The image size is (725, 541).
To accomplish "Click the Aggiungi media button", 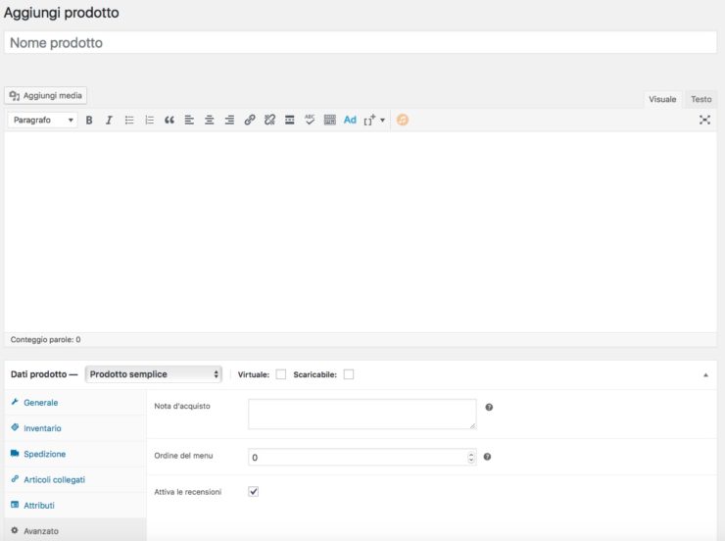I will [46, 96].
